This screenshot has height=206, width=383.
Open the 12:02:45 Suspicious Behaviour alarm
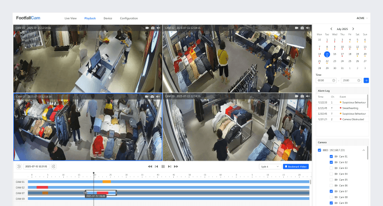(x=342, y=113)
